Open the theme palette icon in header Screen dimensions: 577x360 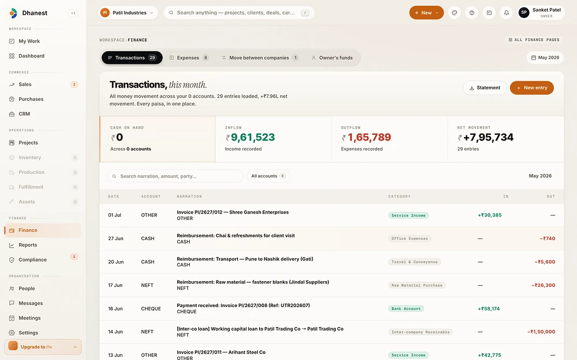(x=455, y=13)
